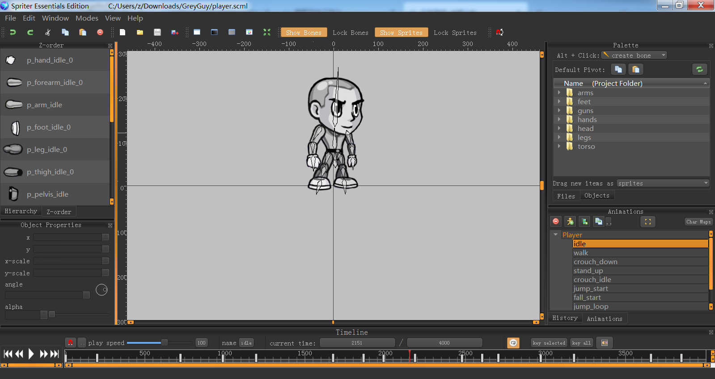Screen dimensions: 715x379
Task: Toggle the Show Sprites button
Action: coord(401,33)
